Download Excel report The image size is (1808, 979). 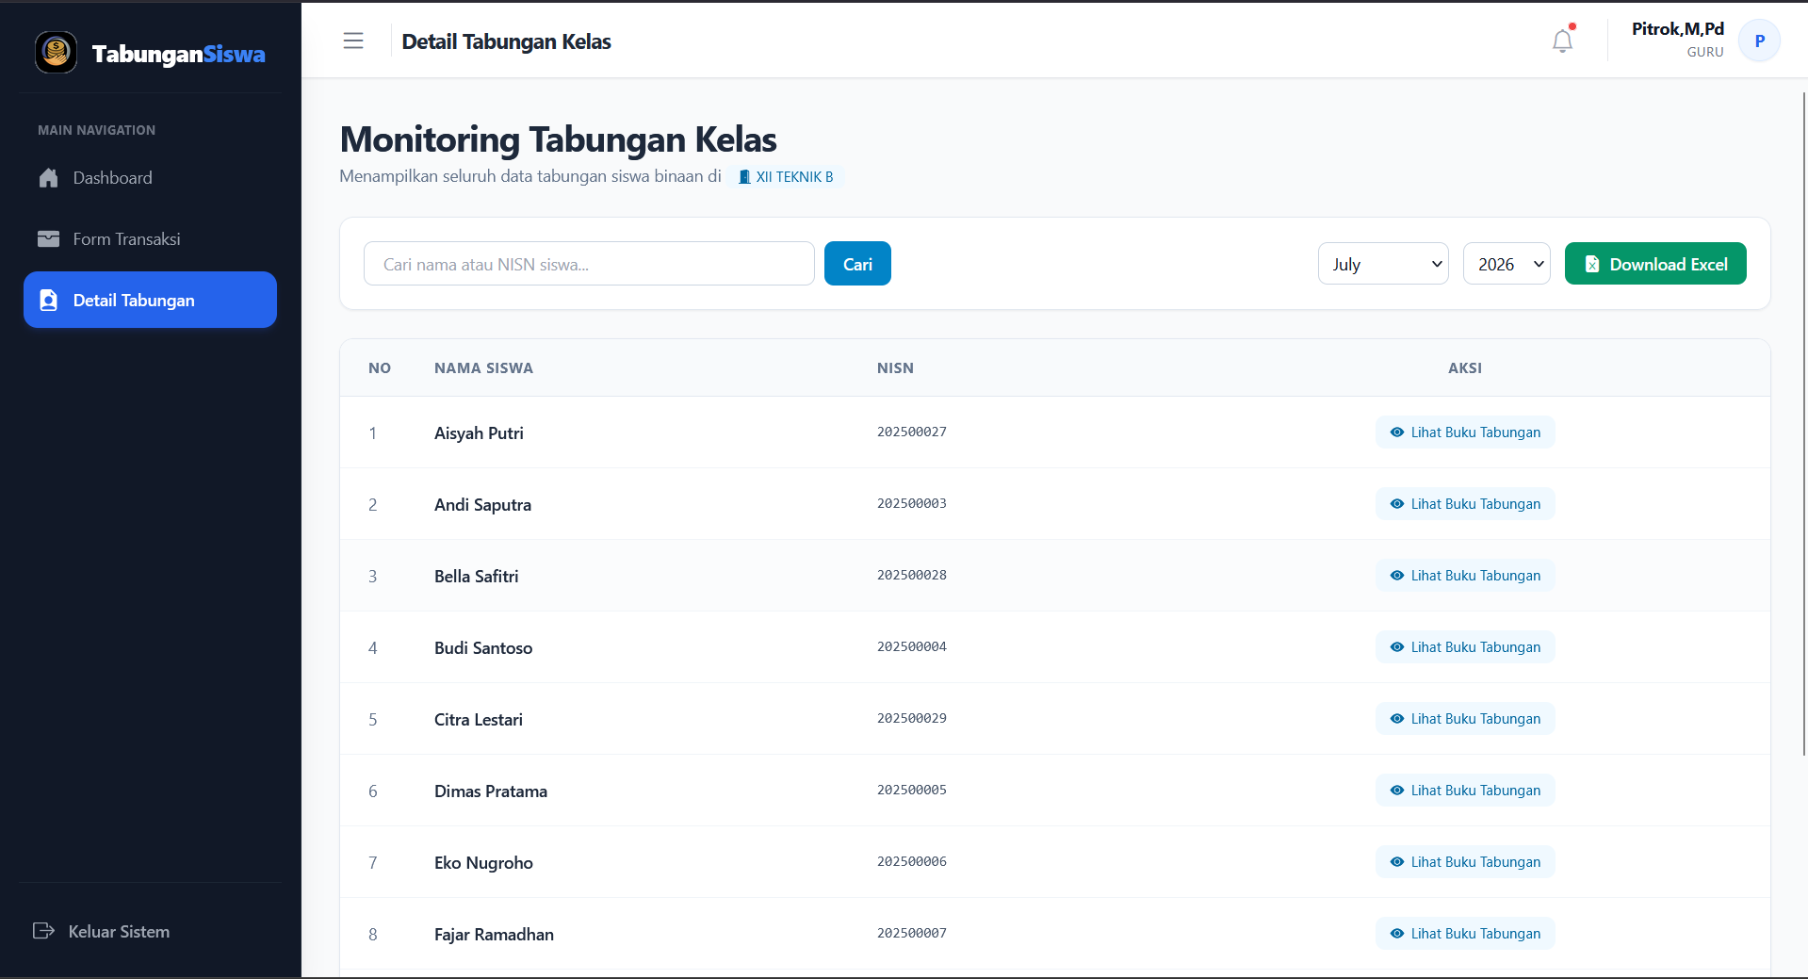1655,264
